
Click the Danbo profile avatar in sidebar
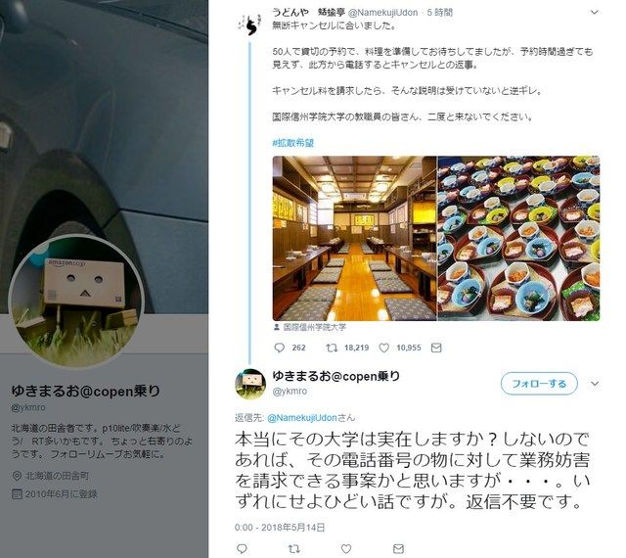pos(76,302)
